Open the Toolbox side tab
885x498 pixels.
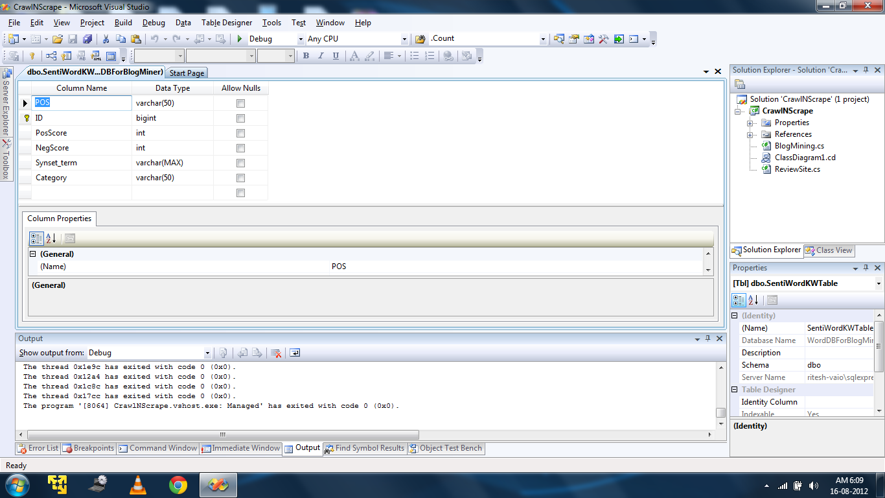point(6,159)
